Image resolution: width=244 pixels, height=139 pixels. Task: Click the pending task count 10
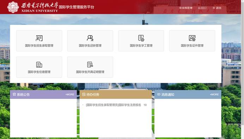(x=145, y=105)
